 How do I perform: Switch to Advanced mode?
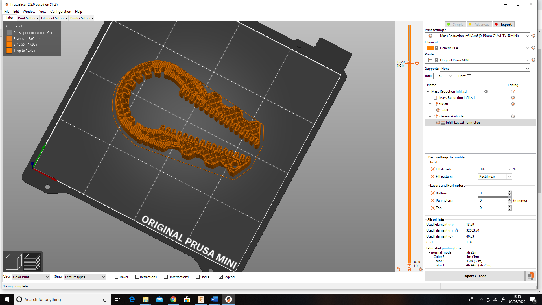[x=479, y=25]
